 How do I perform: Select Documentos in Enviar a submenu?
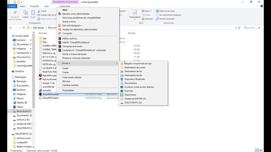(x=130, y=83)
